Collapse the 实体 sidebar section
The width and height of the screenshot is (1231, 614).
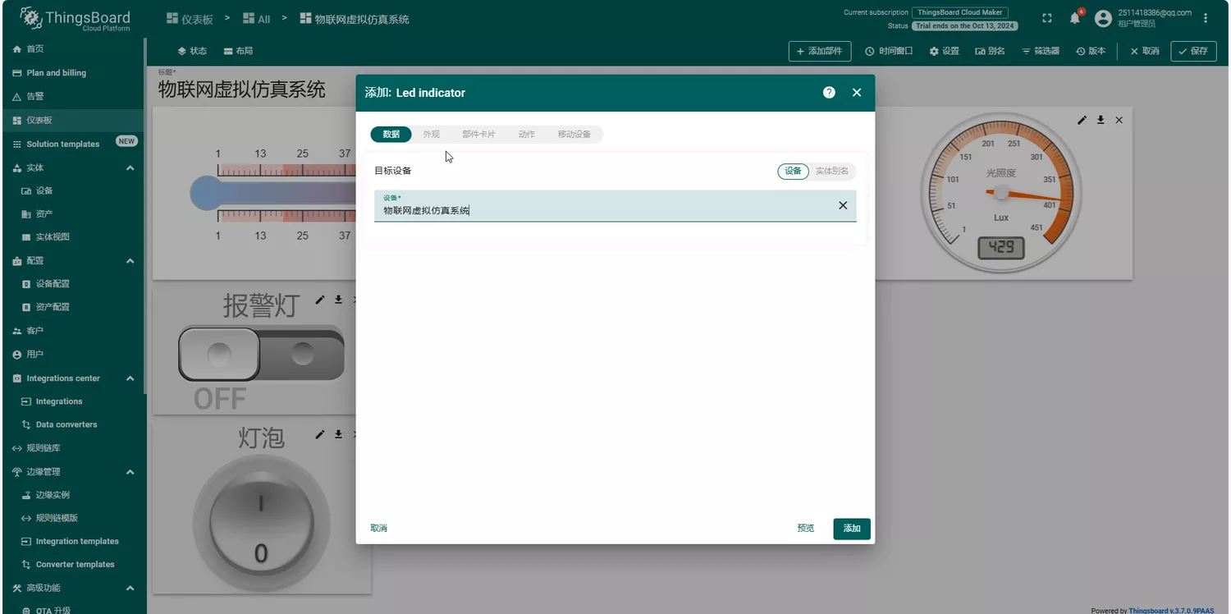[x=130, y=167]
